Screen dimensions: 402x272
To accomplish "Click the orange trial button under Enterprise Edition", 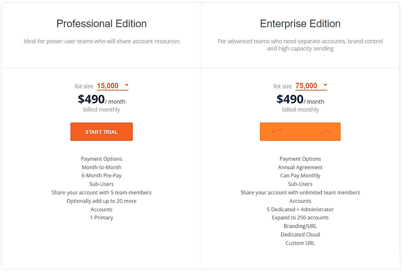I will pyautogui.click(x=300, y=131).
